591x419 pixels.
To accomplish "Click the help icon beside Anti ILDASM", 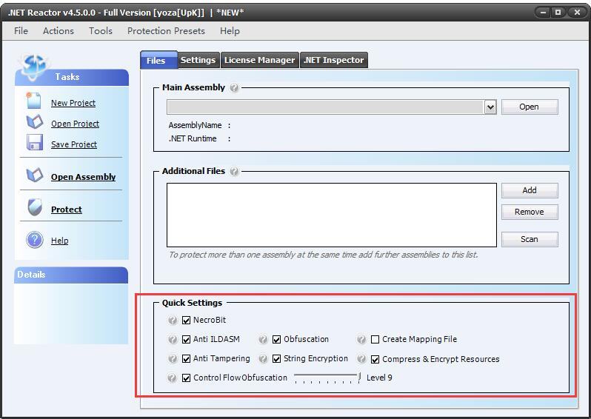I will point(173,340).
